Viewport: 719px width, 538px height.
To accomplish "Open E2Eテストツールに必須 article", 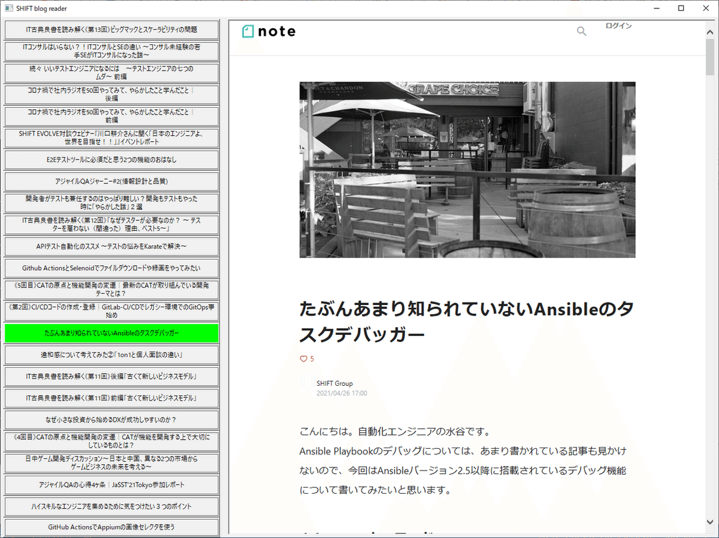I will click(x=112, y=160).
